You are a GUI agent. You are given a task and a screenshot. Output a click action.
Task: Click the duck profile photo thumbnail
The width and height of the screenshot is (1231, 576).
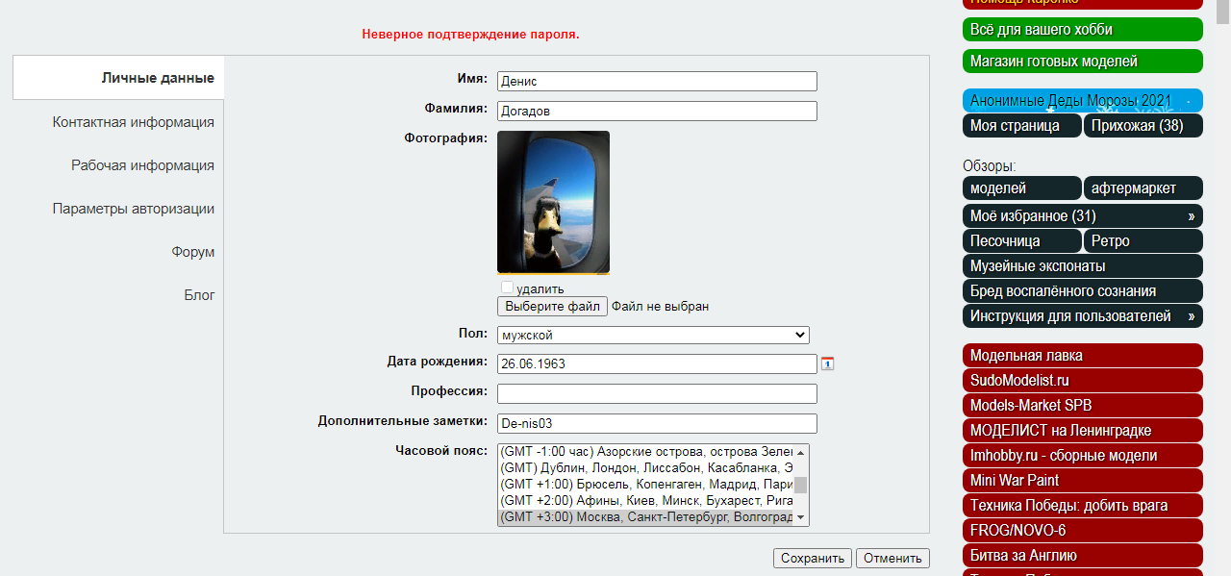point(553,202)
